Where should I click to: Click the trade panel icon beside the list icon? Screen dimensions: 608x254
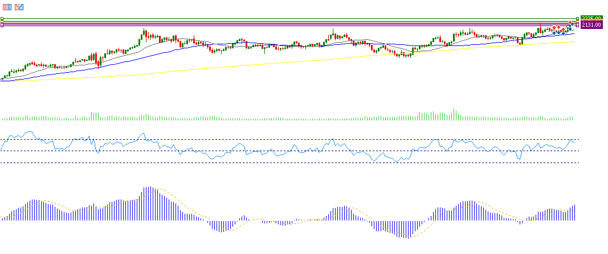tap(19, 7)
